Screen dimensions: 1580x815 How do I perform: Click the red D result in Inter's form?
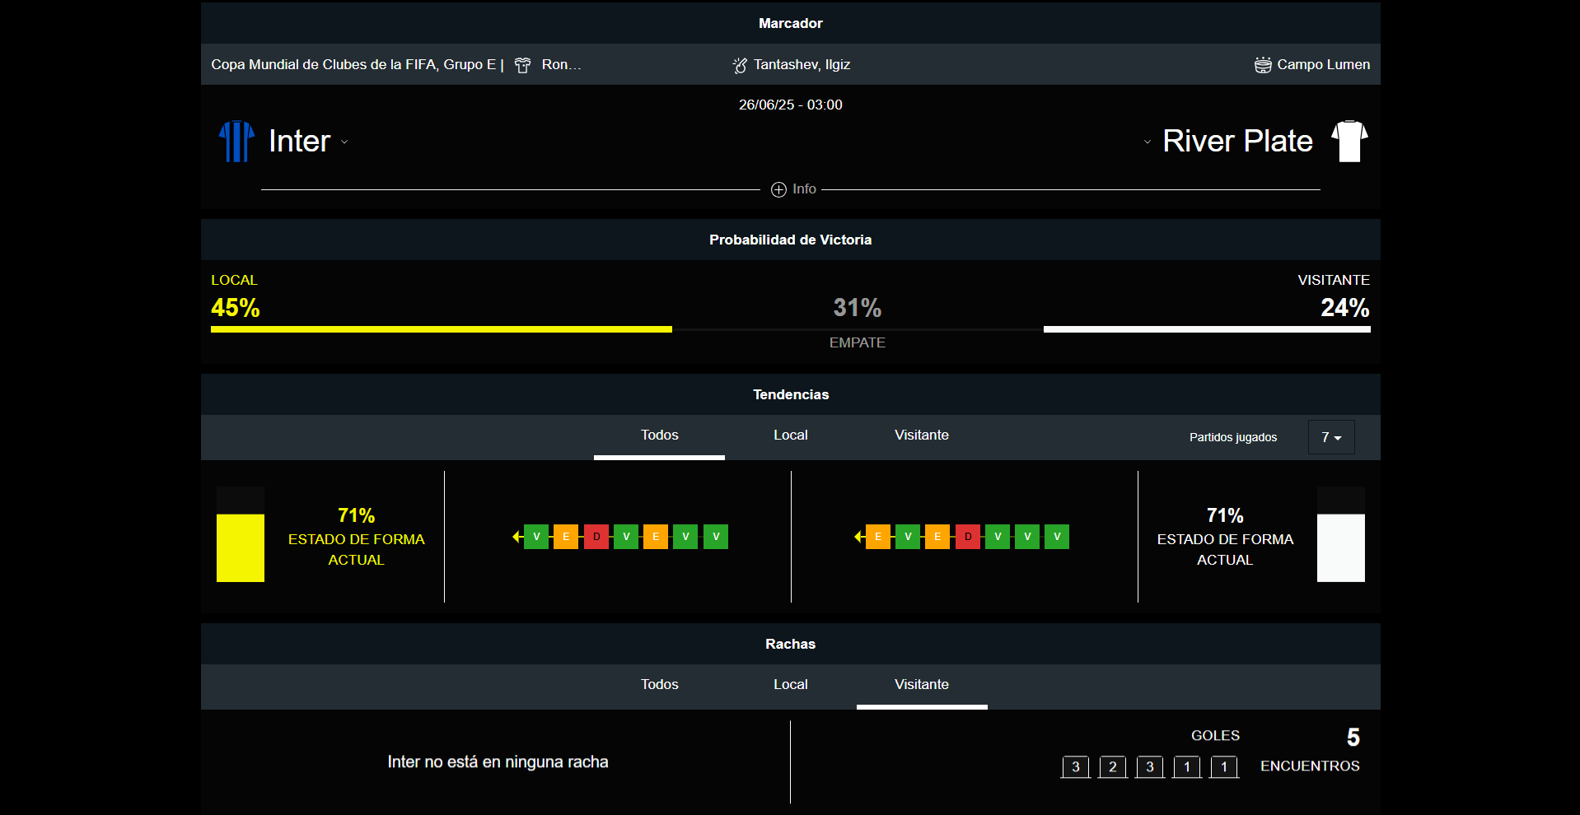point(596,537)
